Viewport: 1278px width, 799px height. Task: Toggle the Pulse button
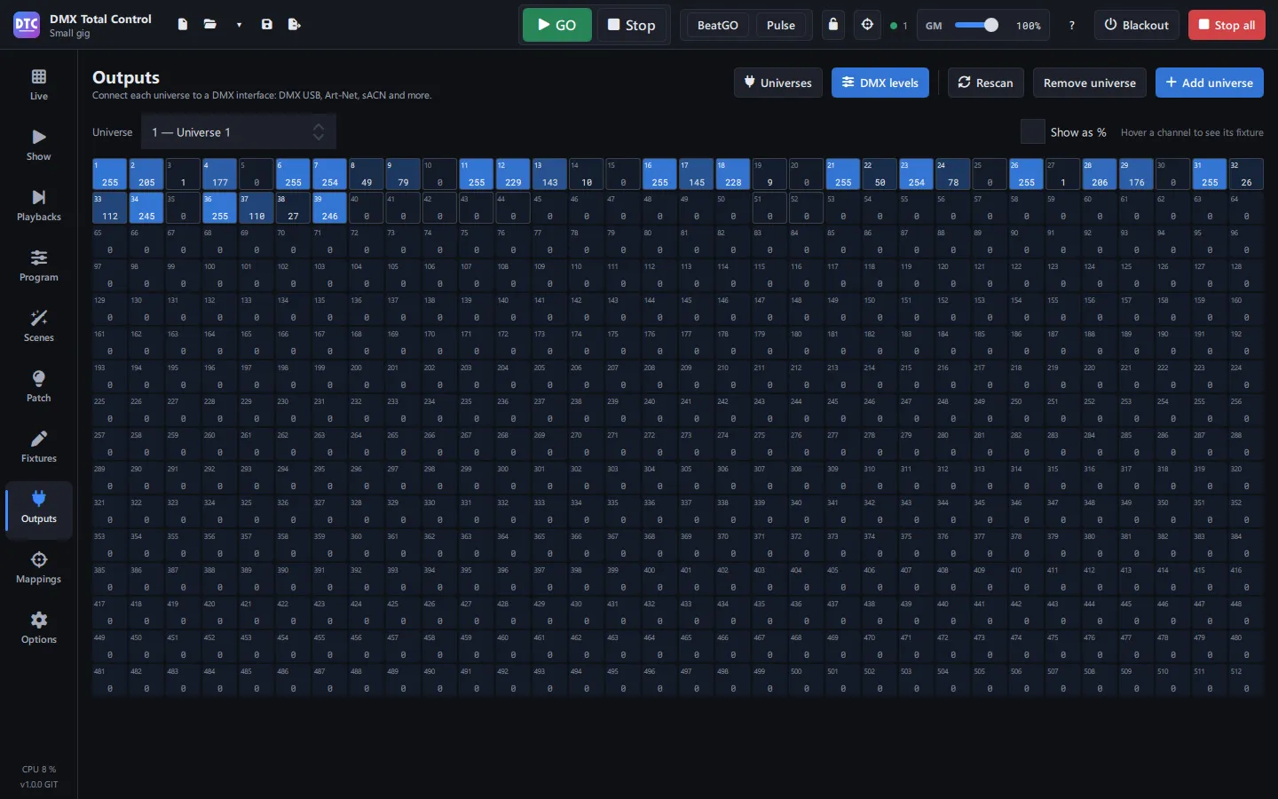click(781, 25)
